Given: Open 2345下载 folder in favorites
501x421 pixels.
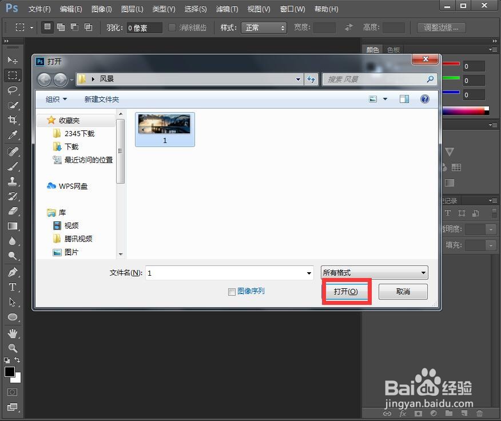Looking at the screenshot, I should click(79, 134).
